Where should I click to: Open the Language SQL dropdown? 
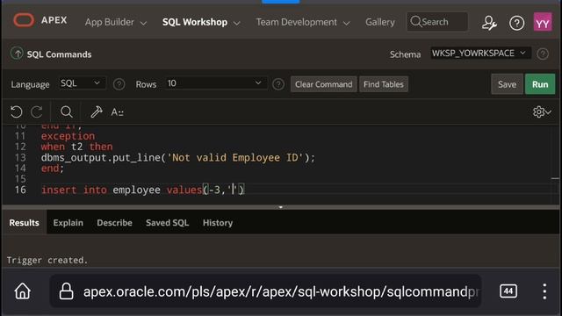[82, 83]
